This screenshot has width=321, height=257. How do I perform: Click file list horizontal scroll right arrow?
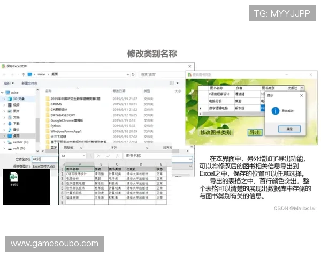pyautogui.click(x=187, y=151)
